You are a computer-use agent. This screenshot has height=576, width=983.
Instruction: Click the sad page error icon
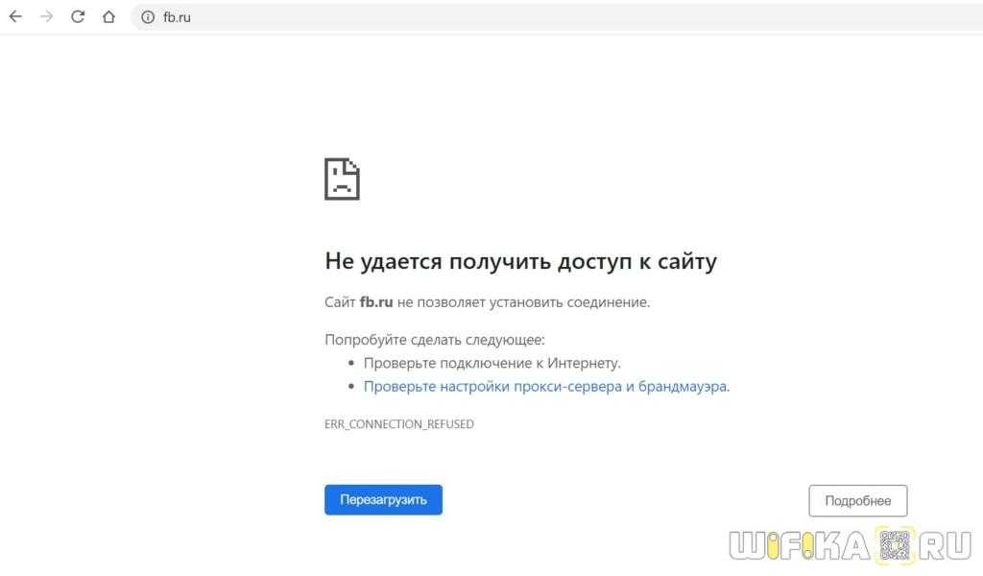tap(342, 179)
